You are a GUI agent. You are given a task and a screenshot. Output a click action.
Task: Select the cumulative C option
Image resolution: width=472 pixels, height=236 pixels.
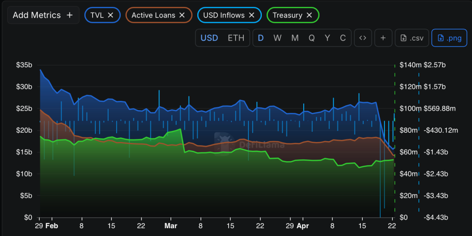343,38
